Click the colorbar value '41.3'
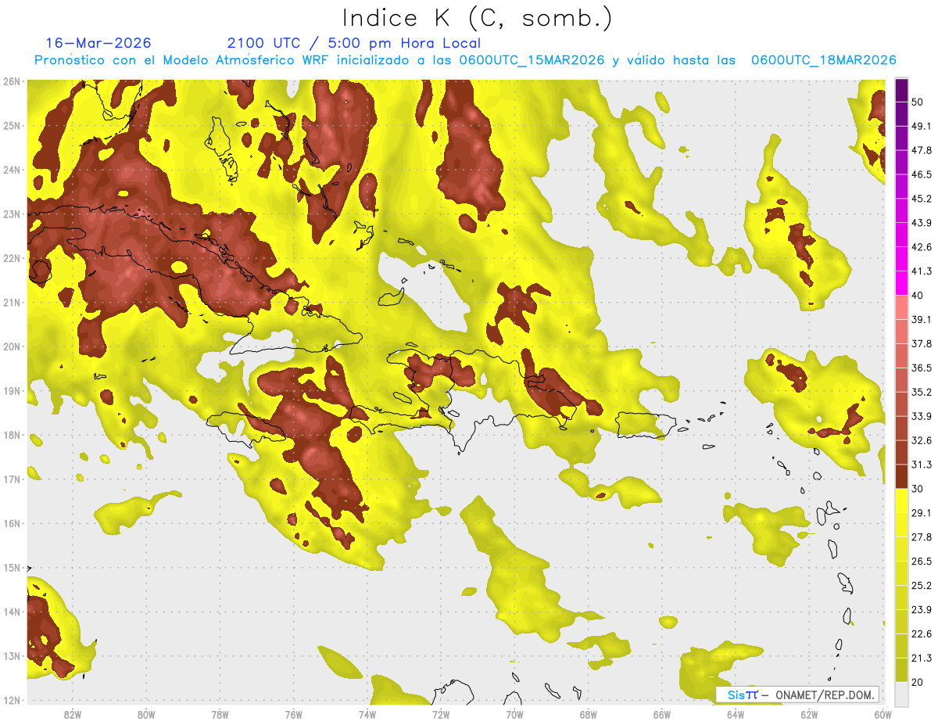 click(922, 271)
